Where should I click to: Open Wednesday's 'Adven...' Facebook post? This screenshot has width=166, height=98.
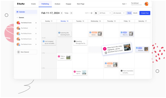[x=96, y=34]
